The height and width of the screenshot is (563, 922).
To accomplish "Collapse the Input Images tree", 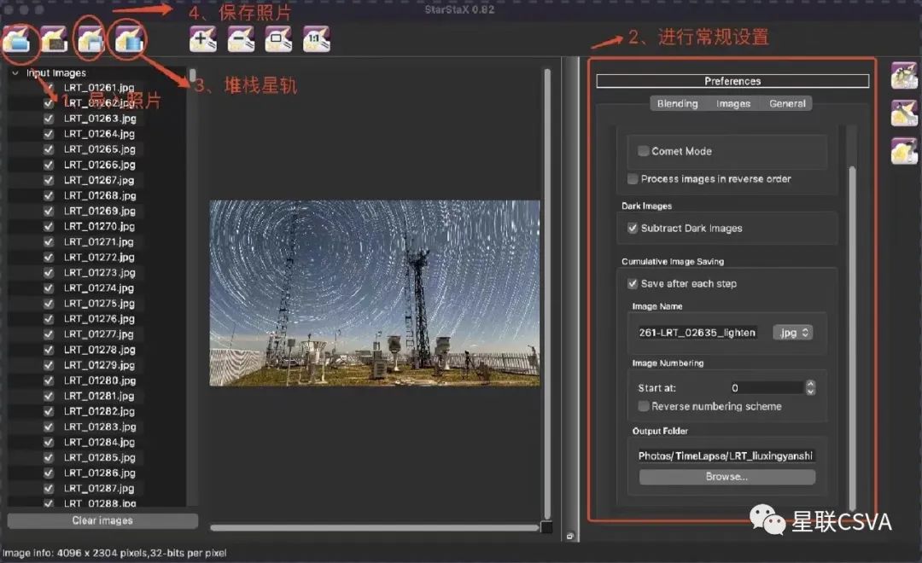I will [15, 73].
